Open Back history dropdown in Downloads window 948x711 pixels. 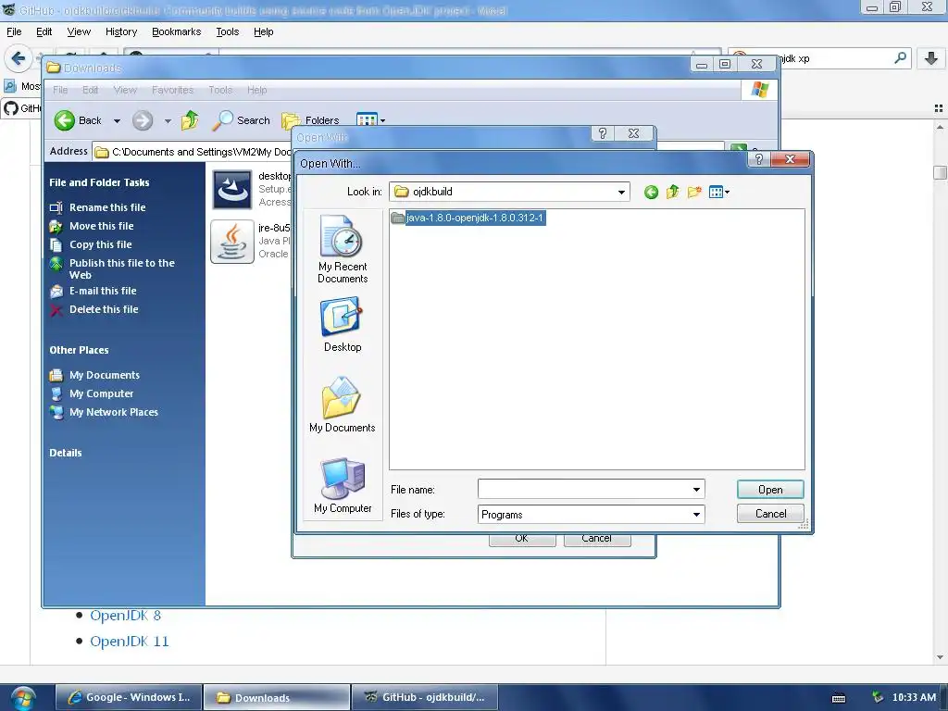pos(117,121)
